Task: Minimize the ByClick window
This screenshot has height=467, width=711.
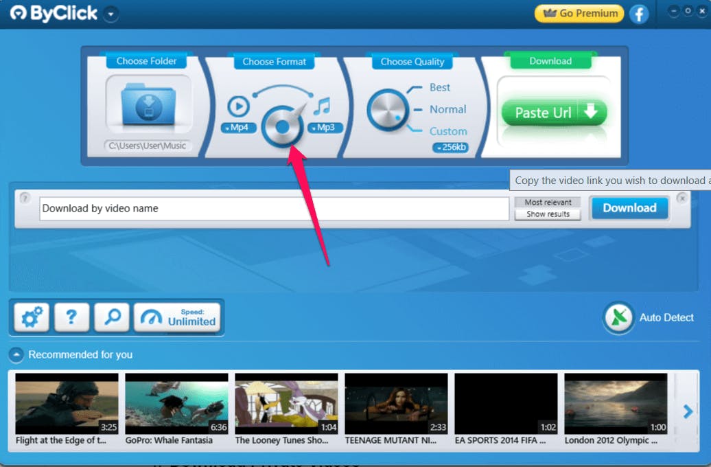Action: pos(673,11)
